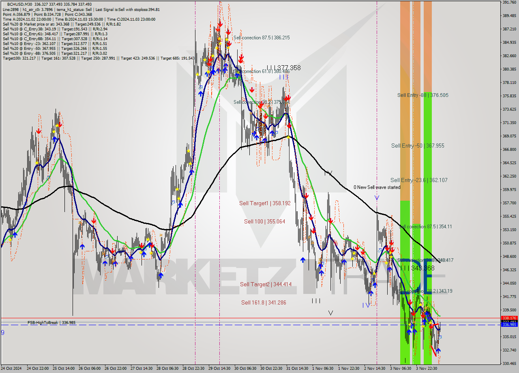
Task: Select the 'I I I 343.368' wave label
Action: coord(418,268)
